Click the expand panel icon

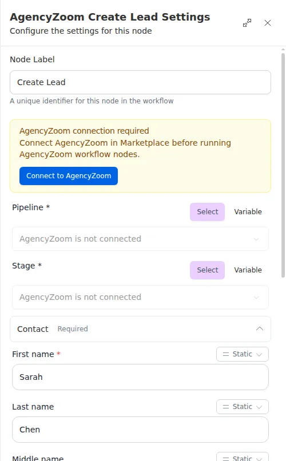(247, 23)
